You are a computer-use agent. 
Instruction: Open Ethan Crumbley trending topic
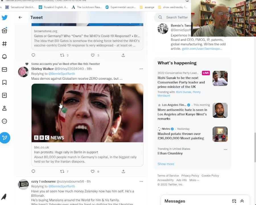[x=170, y=153]
